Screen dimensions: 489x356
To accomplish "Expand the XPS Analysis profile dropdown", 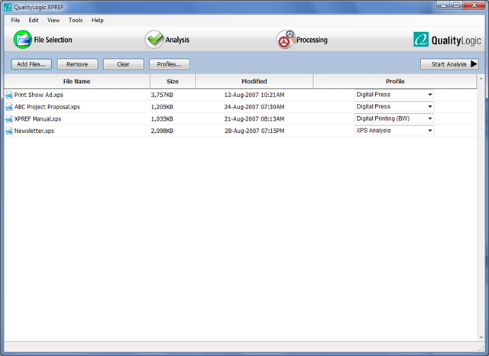I will pos(394,131).
